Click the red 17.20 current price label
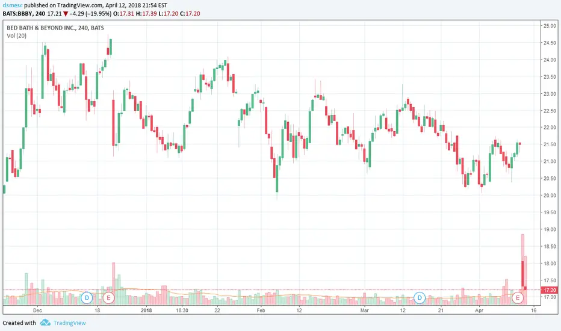This screenshot has width=561, height=331. point(550,290)
